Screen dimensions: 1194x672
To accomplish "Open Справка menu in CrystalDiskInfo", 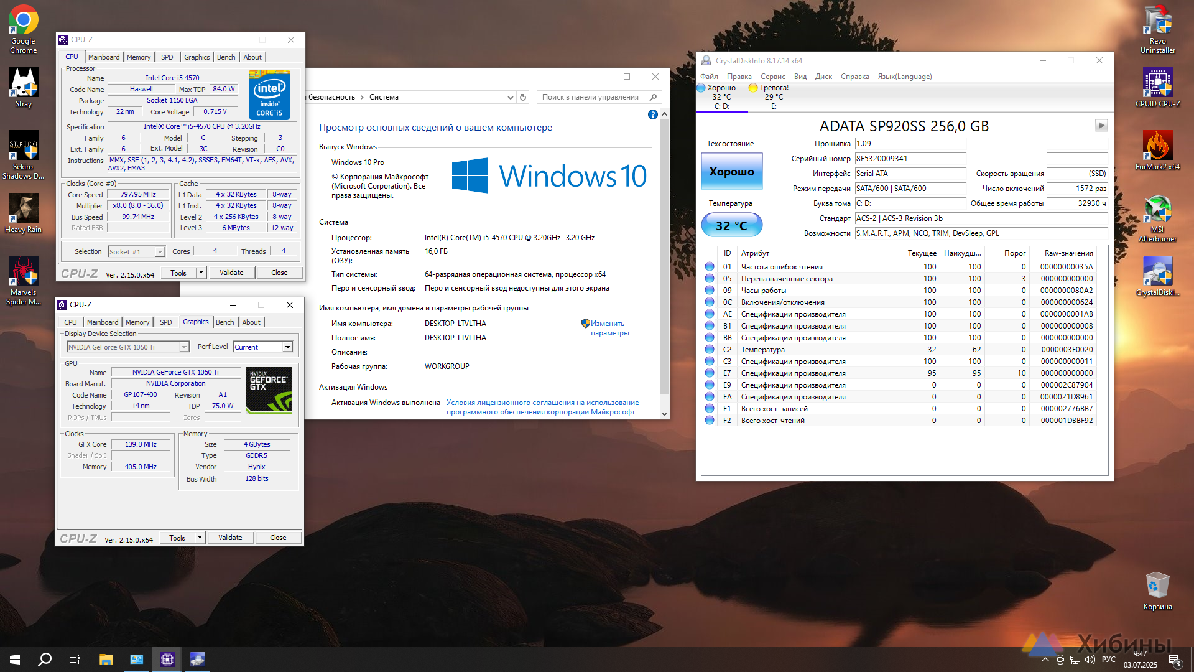I will pos(854,77).
